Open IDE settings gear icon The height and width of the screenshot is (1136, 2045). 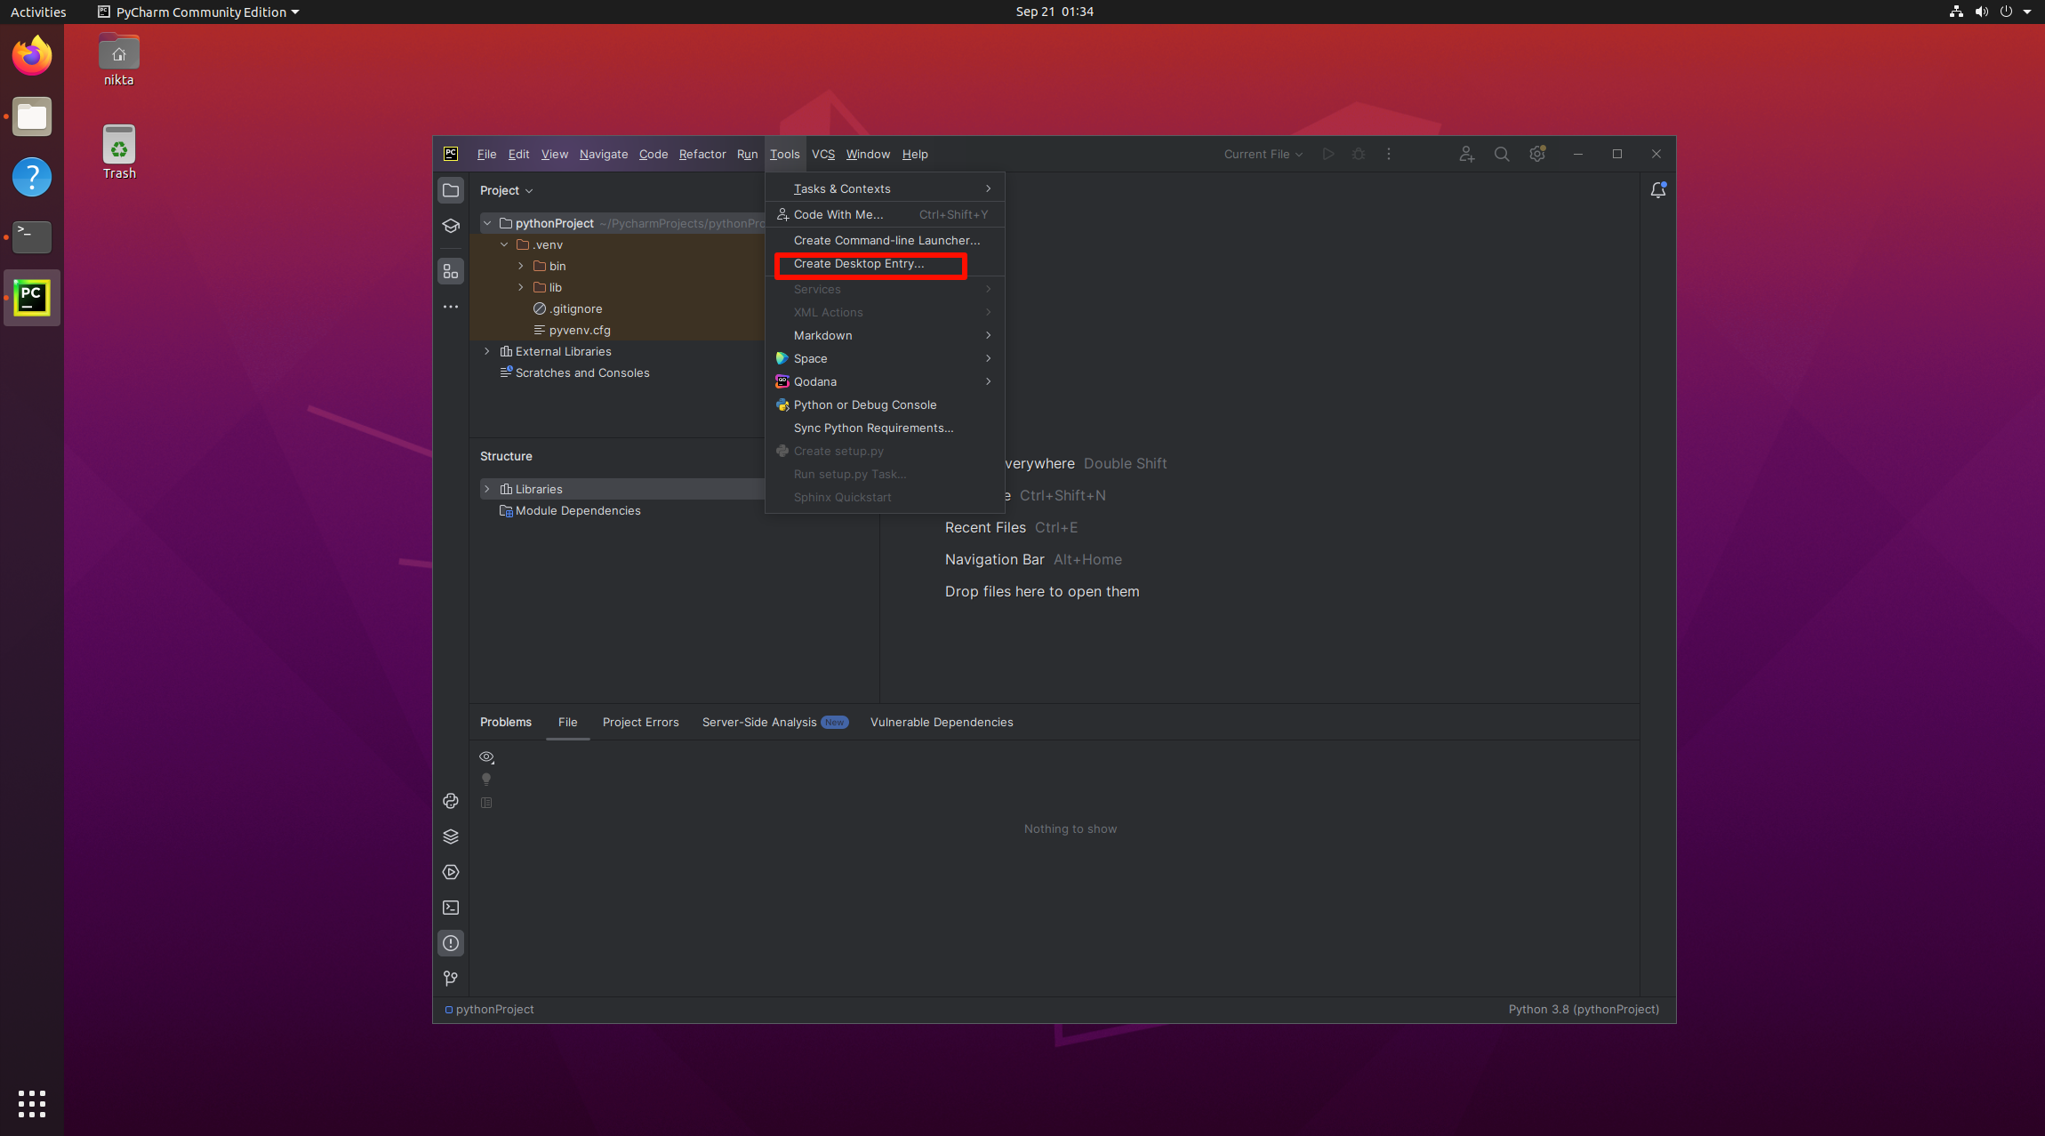click(1537, 154)
